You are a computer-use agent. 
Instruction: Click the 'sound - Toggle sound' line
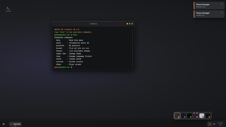[69, 59]
